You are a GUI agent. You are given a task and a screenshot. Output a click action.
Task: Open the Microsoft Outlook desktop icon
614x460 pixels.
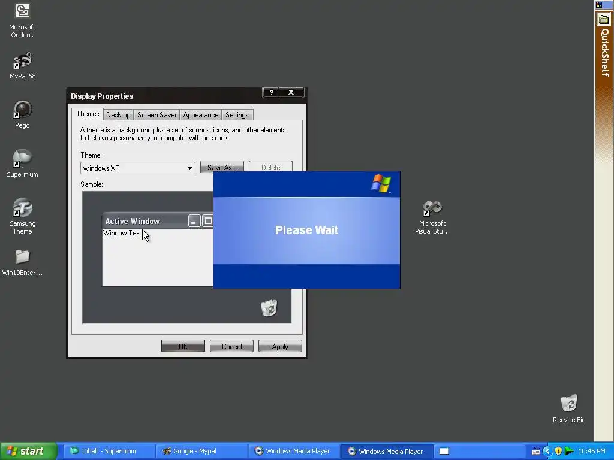click(22, 20)
